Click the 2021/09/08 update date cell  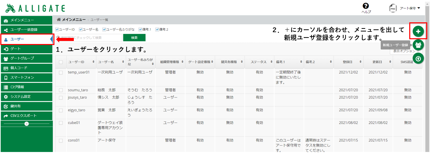pos(378,110)
